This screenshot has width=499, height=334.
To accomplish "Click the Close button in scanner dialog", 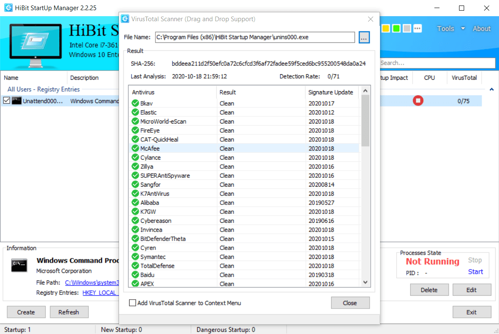I will (350, 303).
